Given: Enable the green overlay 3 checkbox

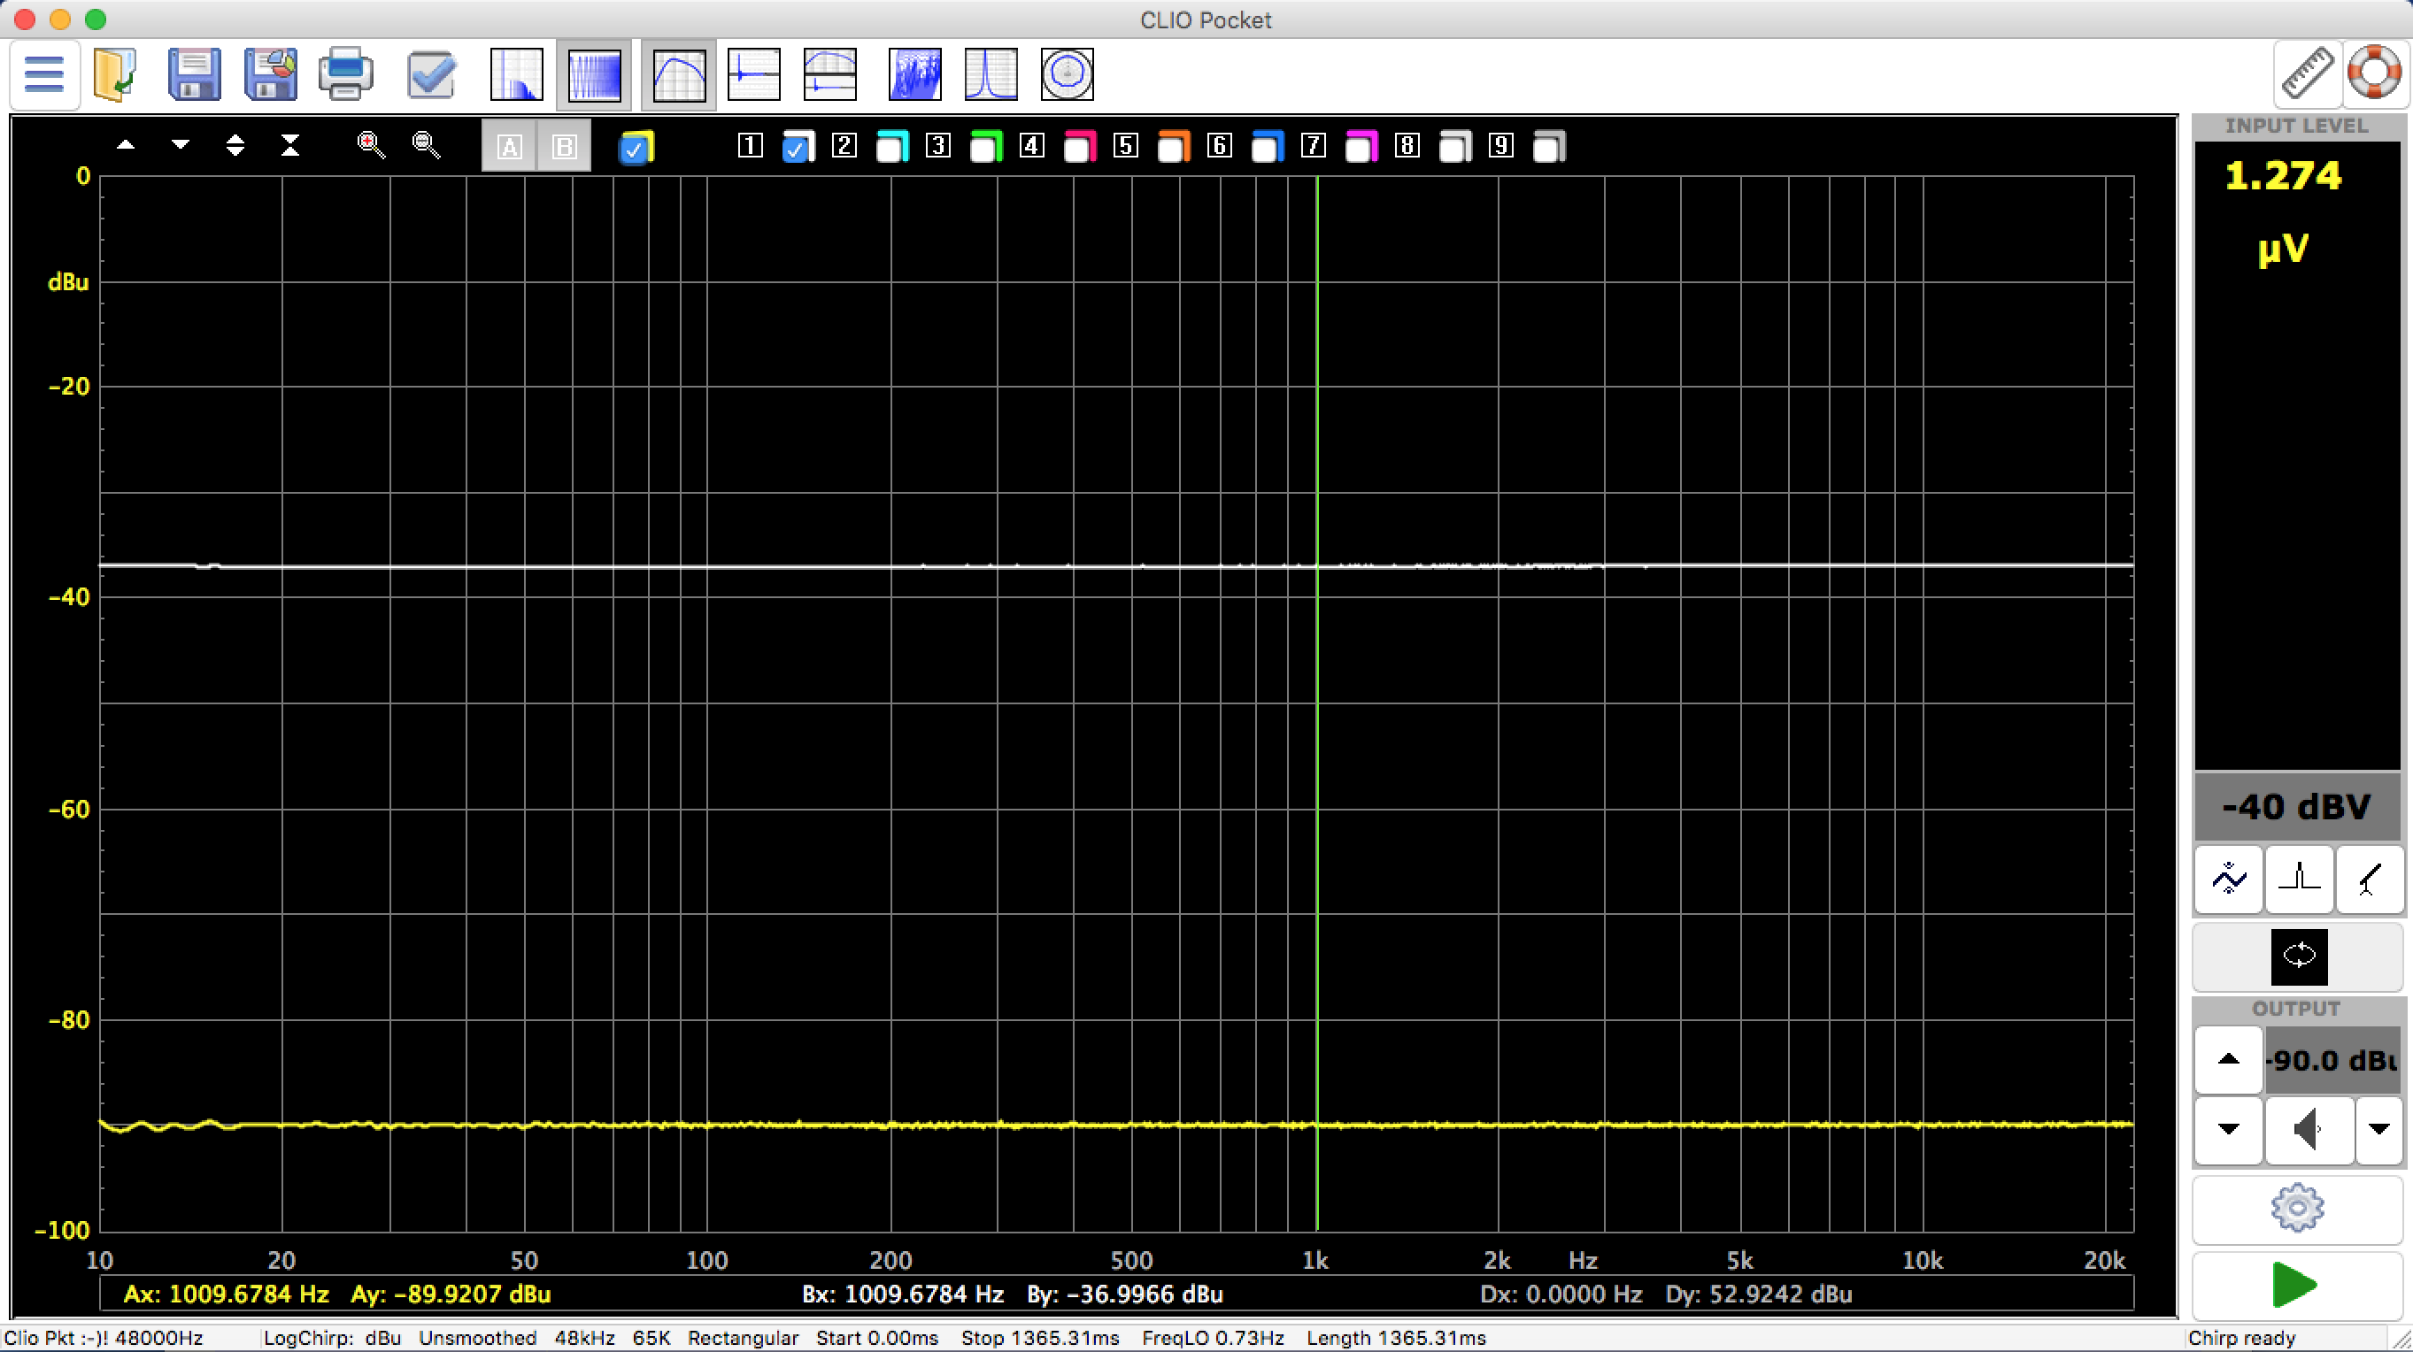Looking at the screenshot, I should click(x=984, y=147).
